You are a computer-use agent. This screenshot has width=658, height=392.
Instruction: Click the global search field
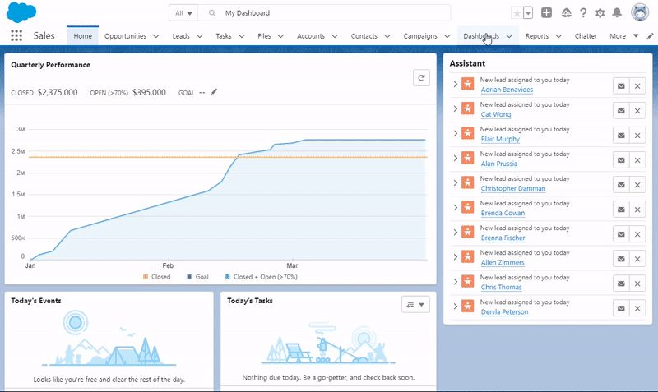[324, 13]
